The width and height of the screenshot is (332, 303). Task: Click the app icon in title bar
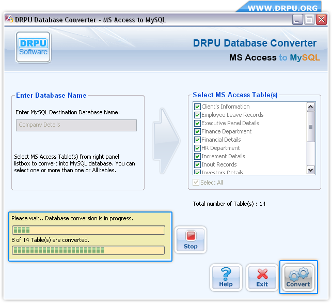pos(9,19)
